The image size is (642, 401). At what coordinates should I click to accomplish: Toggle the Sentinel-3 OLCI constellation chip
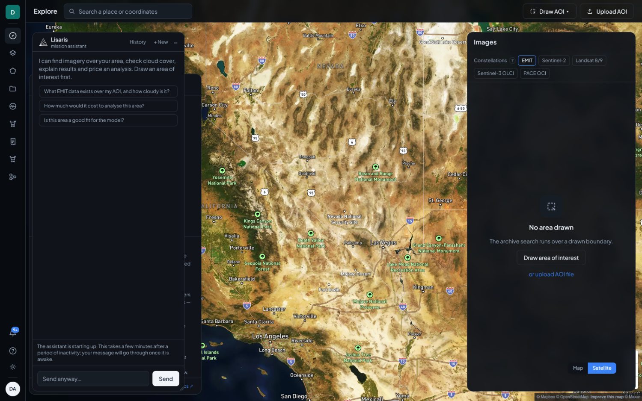pyautogui.click(x=496, y=74)
